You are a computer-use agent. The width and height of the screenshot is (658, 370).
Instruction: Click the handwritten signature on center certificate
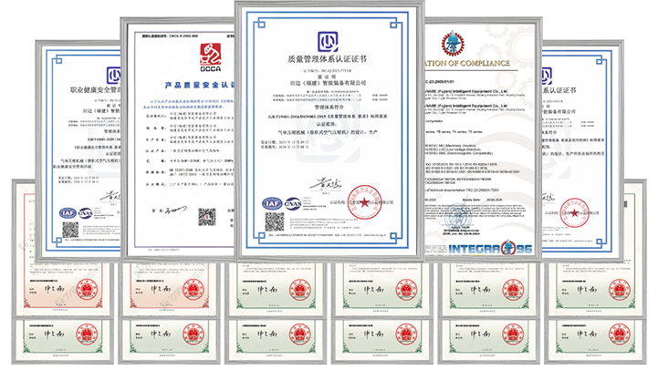click(326, 185)
